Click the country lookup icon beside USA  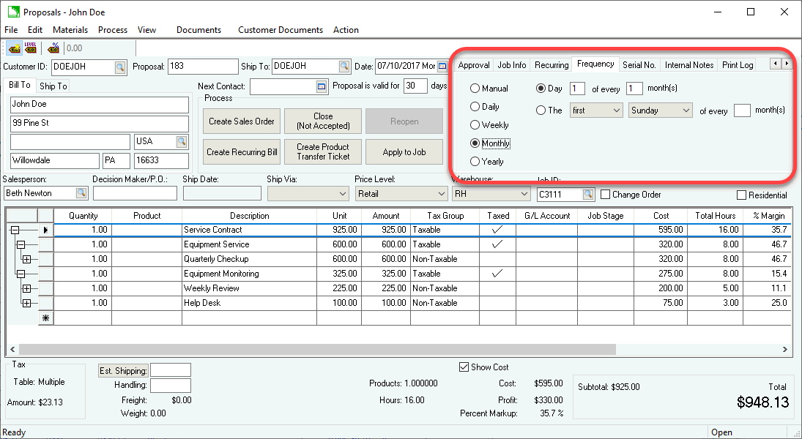click(x=182, y=141)
